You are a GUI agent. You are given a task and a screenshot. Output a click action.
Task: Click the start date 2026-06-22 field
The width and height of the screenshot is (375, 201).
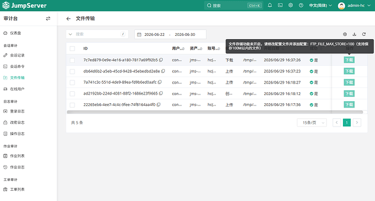154,34
